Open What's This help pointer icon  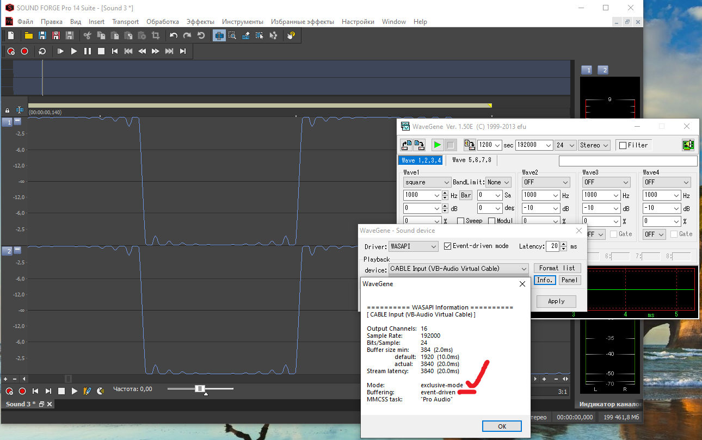[x=291, y=35]
